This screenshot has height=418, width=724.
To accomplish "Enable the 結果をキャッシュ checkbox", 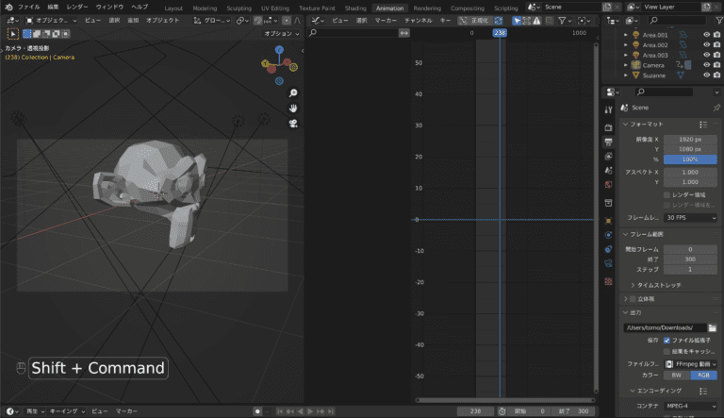I will tap(666, 351).
